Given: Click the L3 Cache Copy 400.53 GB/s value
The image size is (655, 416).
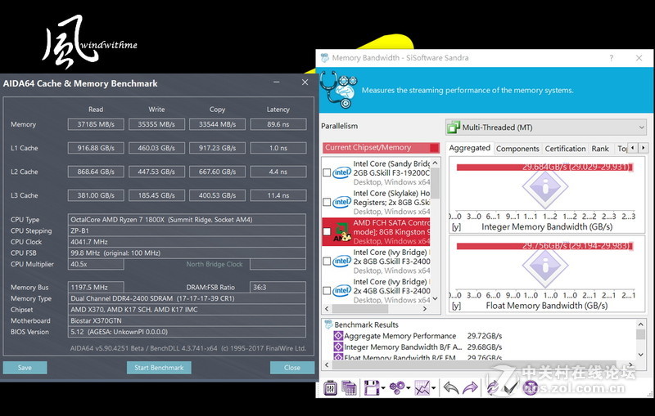Looking at the screenshot, I should tap(217, 195).
